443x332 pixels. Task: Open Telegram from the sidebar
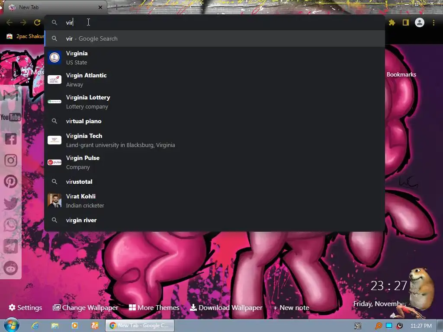tap(11, 246)
